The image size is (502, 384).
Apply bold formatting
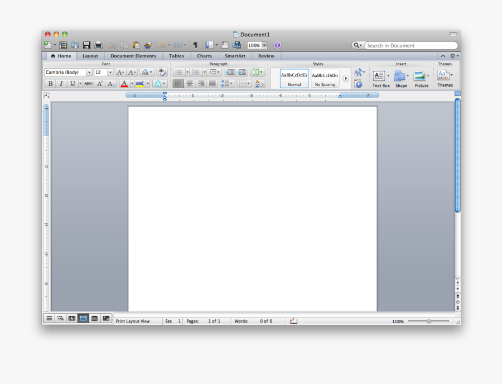click(50, 84)
